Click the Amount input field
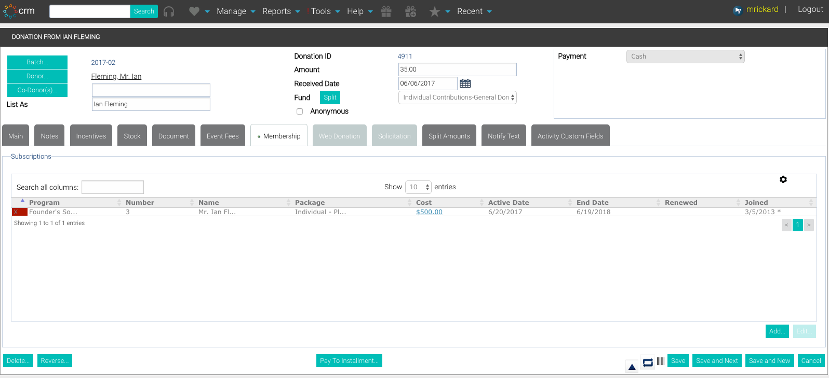This screenshot has height=378, width=829. (x=458, y=69)
